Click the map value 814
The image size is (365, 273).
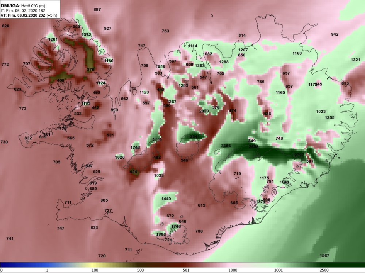242,36
